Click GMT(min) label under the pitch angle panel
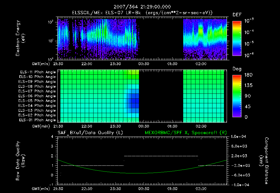The width and height of the screenshot is (280, 193). (x=41, y=126)
